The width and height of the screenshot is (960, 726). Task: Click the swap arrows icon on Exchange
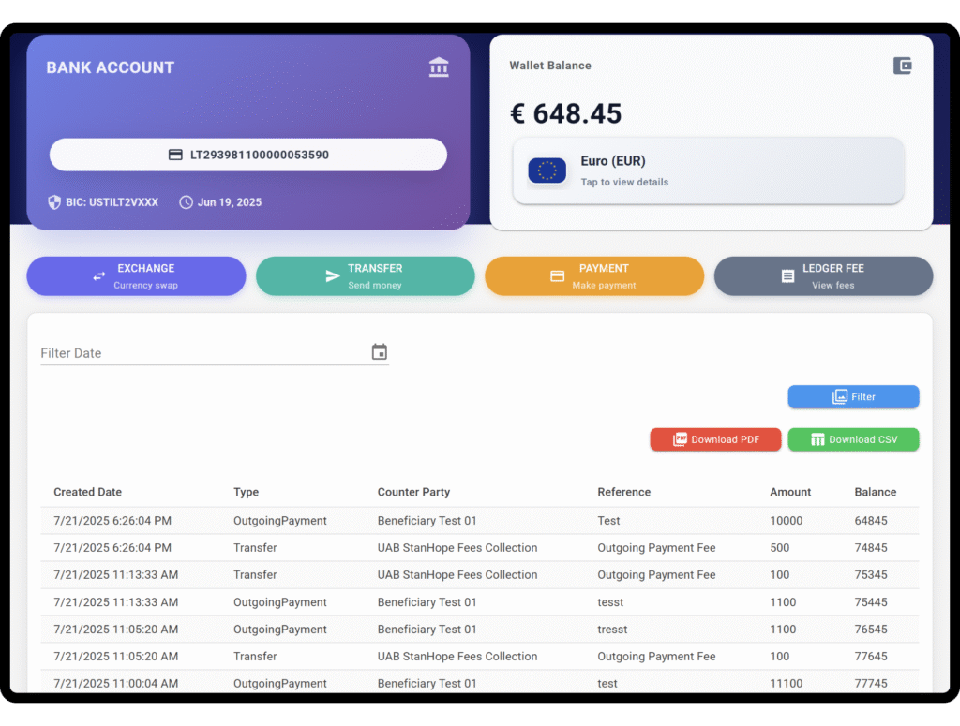(99, 276)
